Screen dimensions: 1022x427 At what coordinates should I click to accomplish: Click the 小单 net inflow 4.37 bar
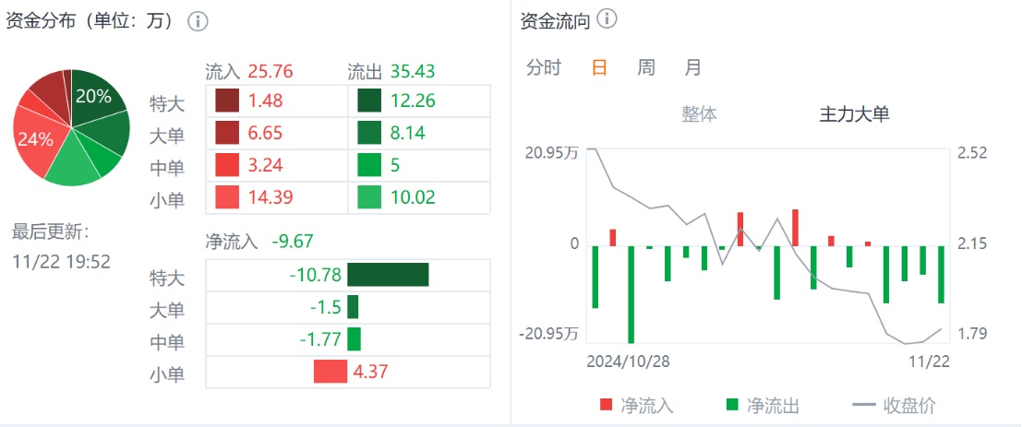click(x=330, y=372)
